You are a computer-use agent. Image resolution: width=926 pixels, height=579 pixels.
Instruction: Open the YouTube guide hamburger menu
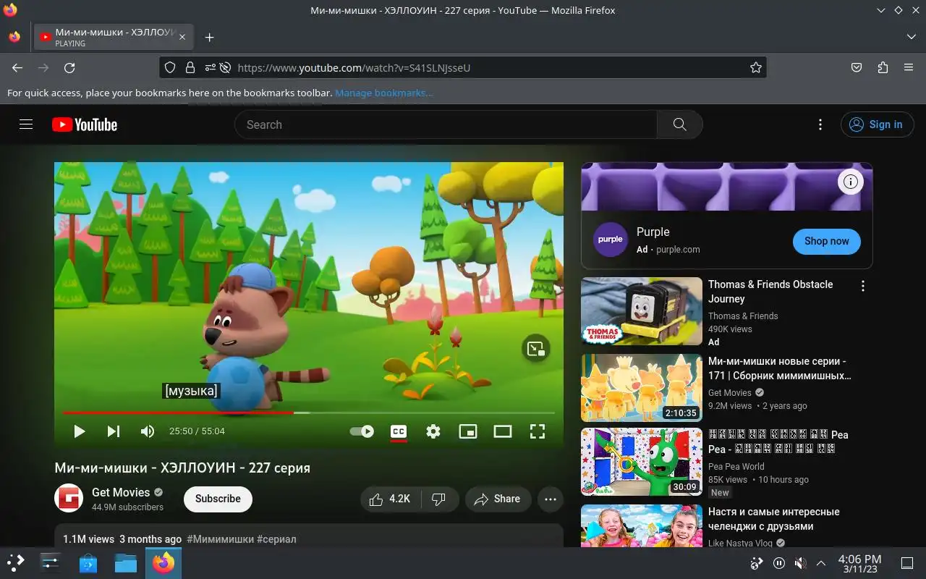26,124
